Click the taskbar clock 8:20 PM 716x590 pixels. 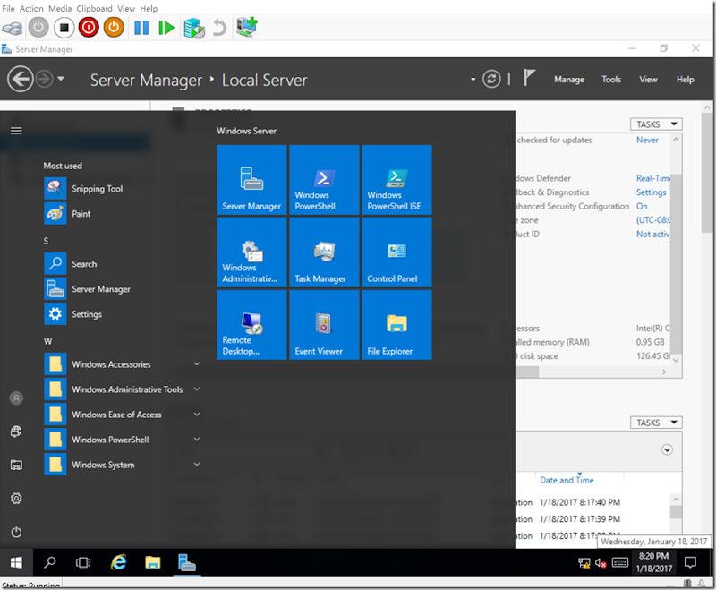[x=653, y=562]
